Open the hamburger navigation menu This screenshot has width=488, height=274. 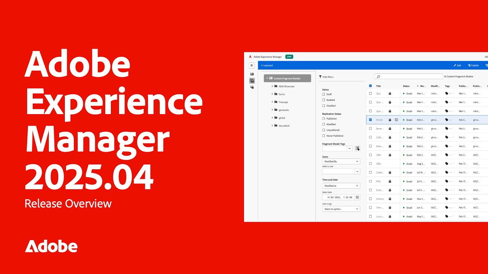tap(252, 65)
